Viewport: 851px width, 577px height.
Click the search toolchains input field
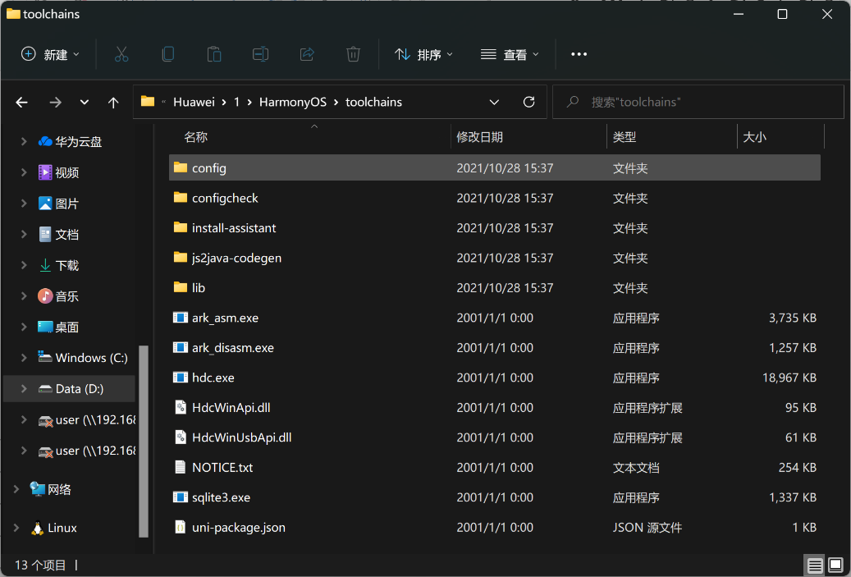[698, 102]
